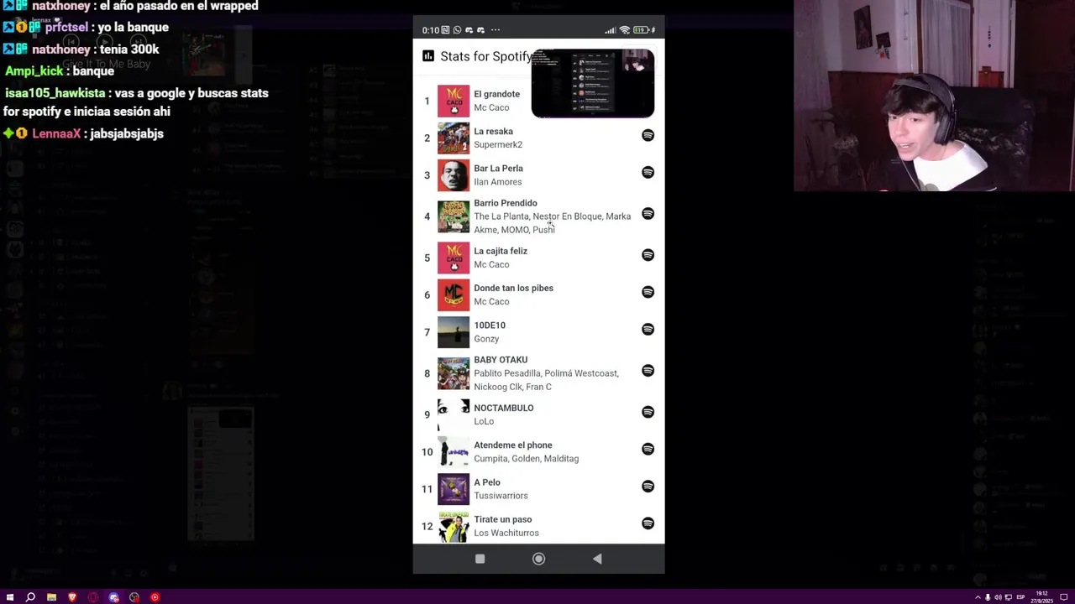This screenshot has height=604, width=1075.
Task: Open Spotify link for La resaka
Action: pos(648,135)
